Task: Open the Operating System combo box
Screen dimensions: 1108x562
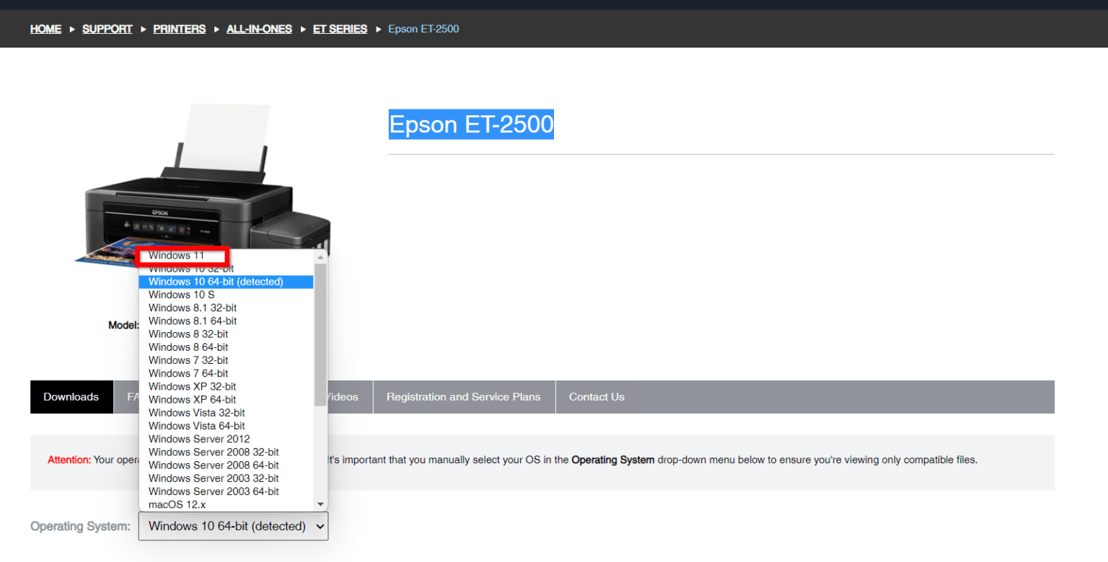Action: [233, 526]
